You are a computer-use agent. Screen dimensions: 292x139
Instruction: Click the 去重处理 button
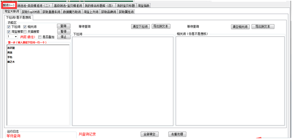[x=177, y=134]
